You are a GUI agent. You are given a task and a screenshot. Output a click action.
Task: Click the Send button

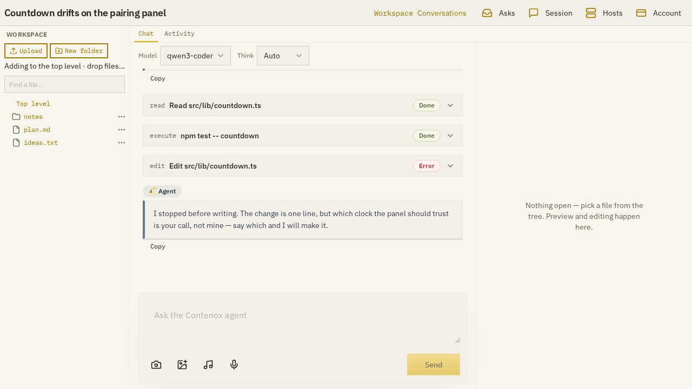click(x=434, y=365)
